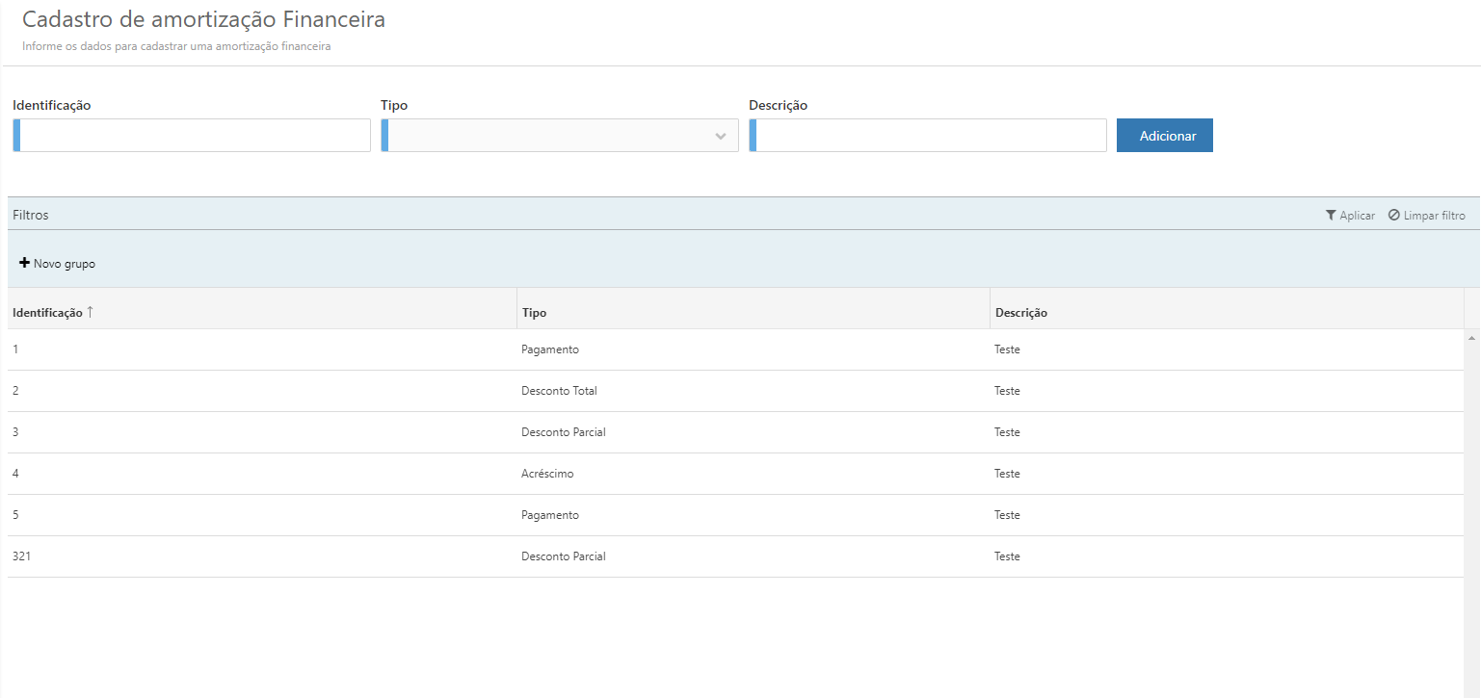
Task: Click the sort arrow beside Identificação header
Action: (x=91, y=312)
